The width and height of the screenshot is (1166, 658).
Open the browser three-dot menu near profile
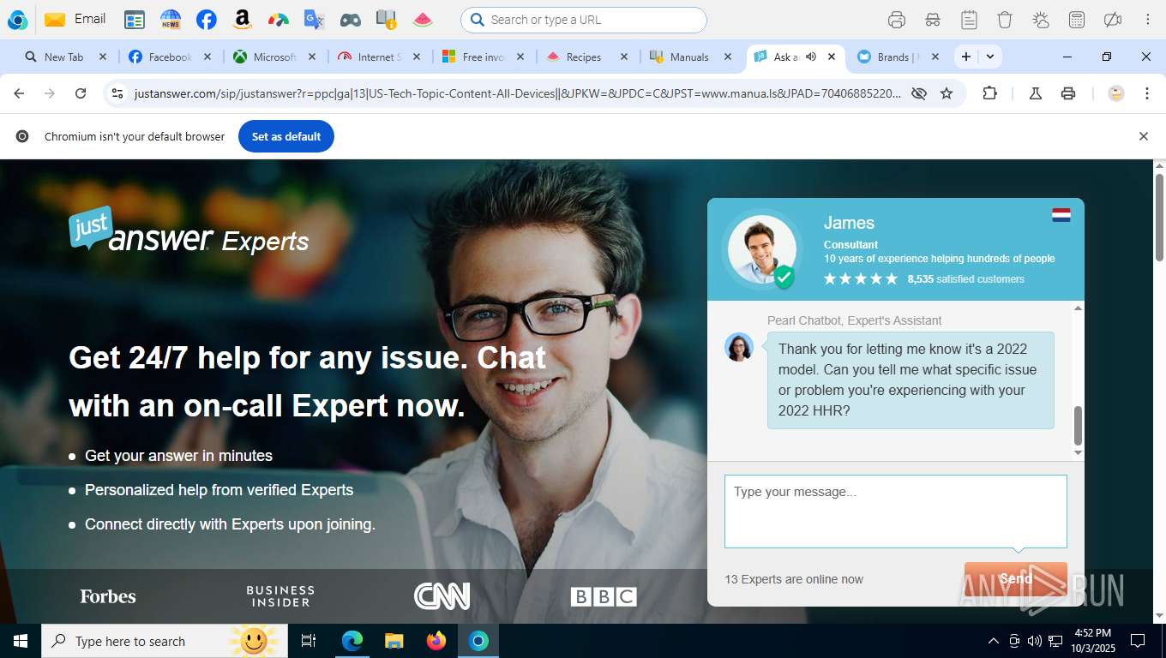(x=1147, y=93)
